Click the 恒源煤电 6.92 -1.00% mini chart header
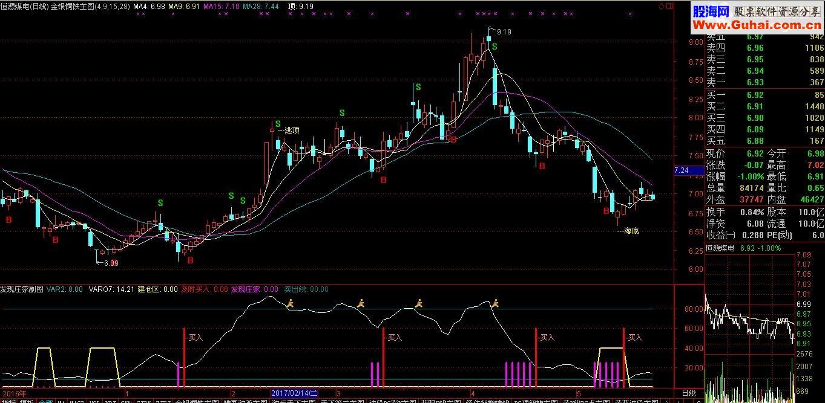 (743, 248)
